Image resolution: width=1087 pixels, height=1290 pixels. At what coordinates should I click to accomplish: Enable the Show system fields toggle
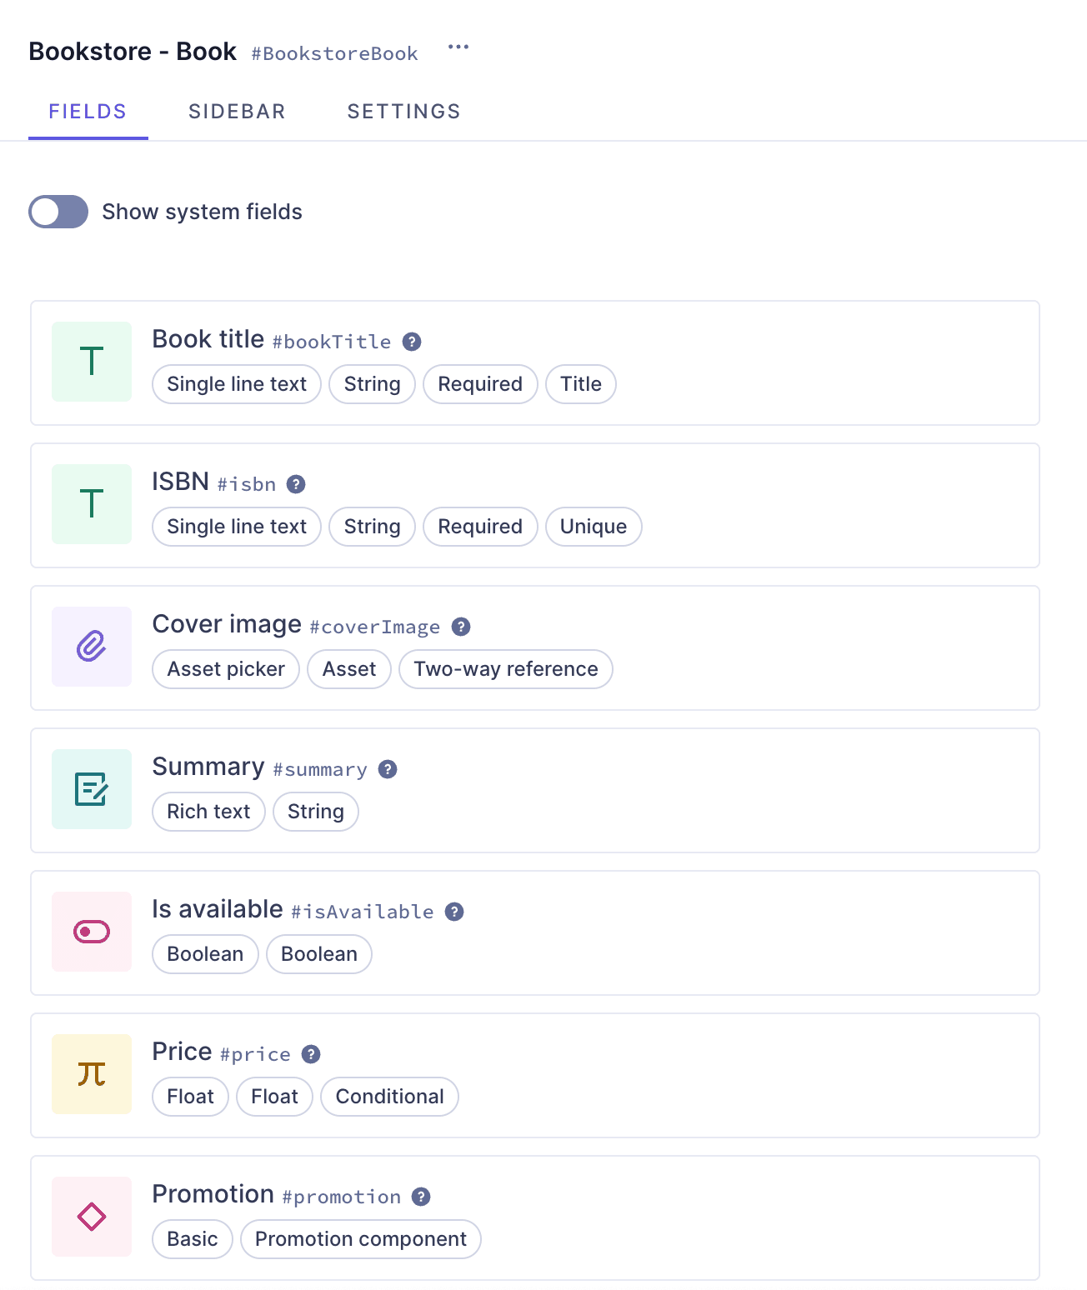pyautogui.click(x=58, y=212)
